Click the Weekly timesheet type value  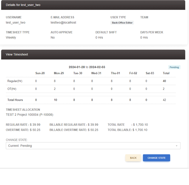click(x=11, y=37)
